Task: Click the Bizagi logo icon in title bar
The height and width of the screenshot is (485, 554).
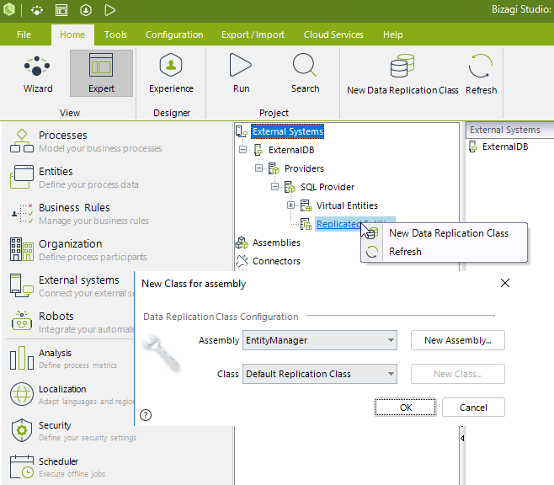Action: (8, 9)
